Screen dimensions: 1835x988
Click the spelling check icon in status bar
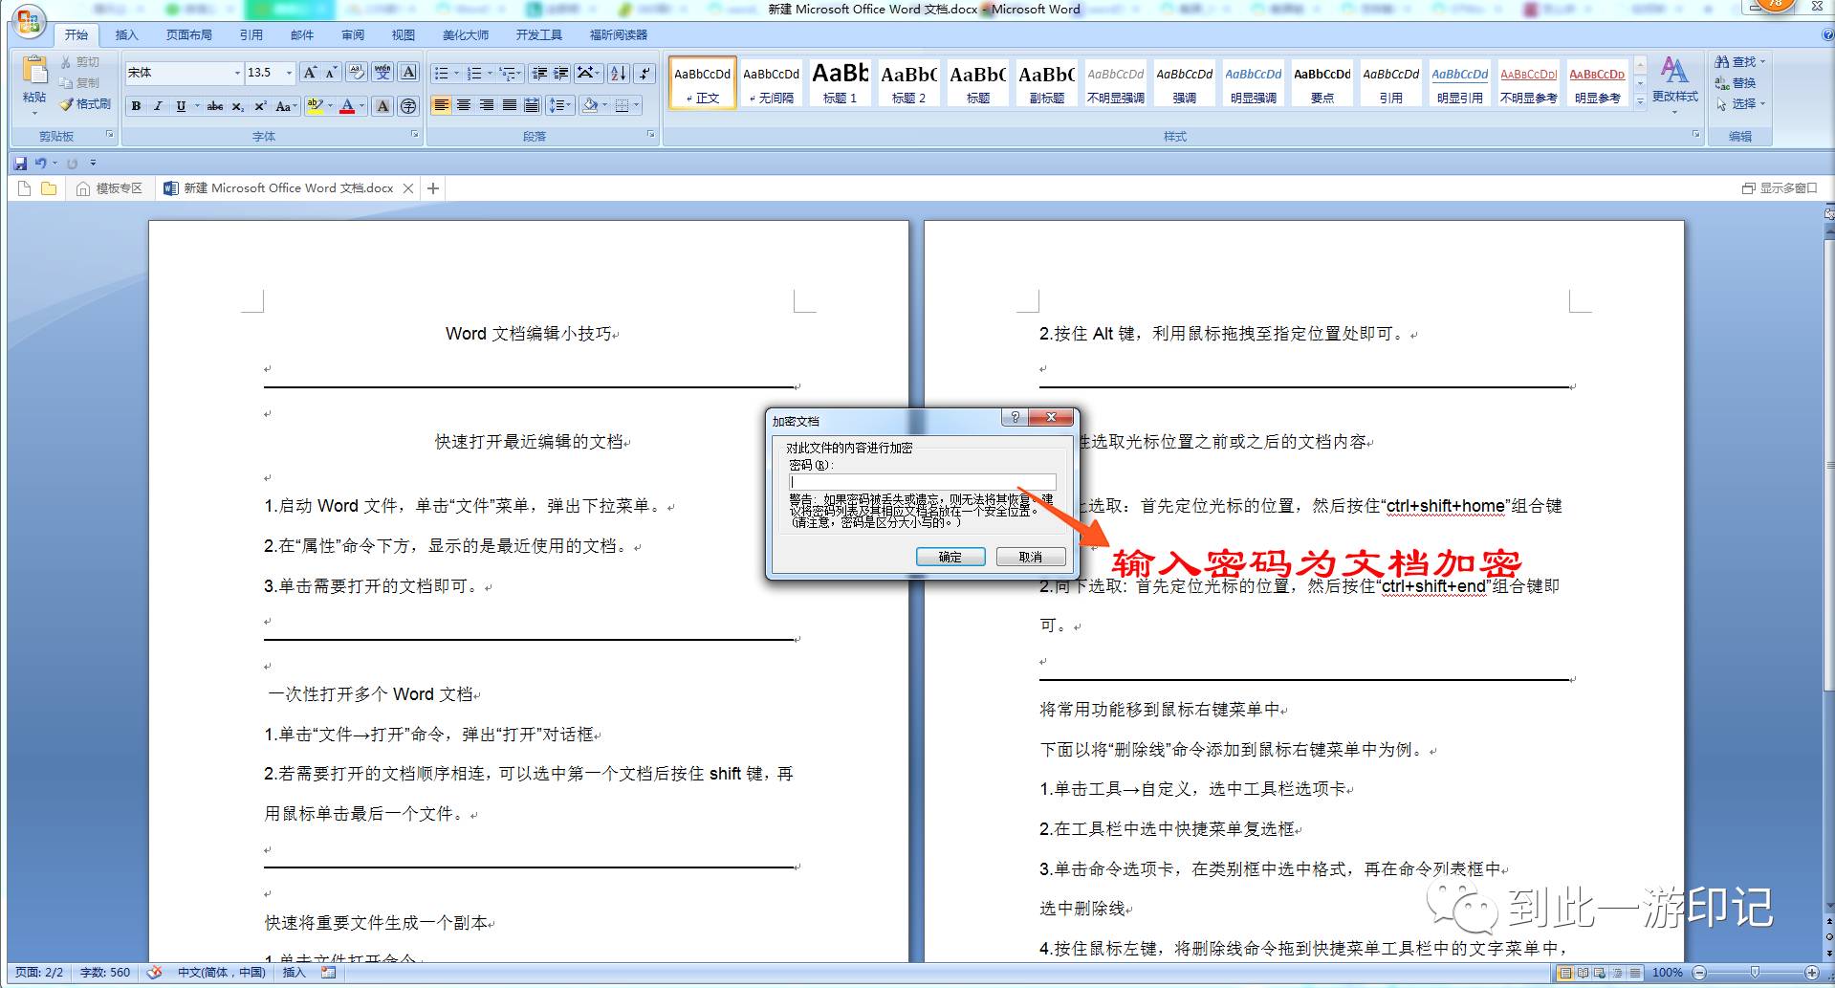[154, 973]
